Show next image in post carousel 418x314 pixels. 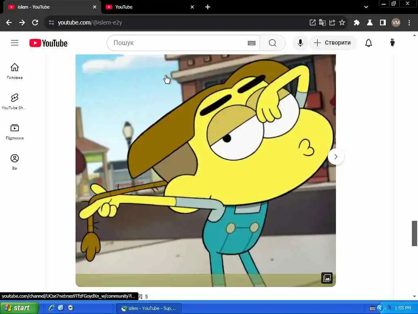pos(336,157)
